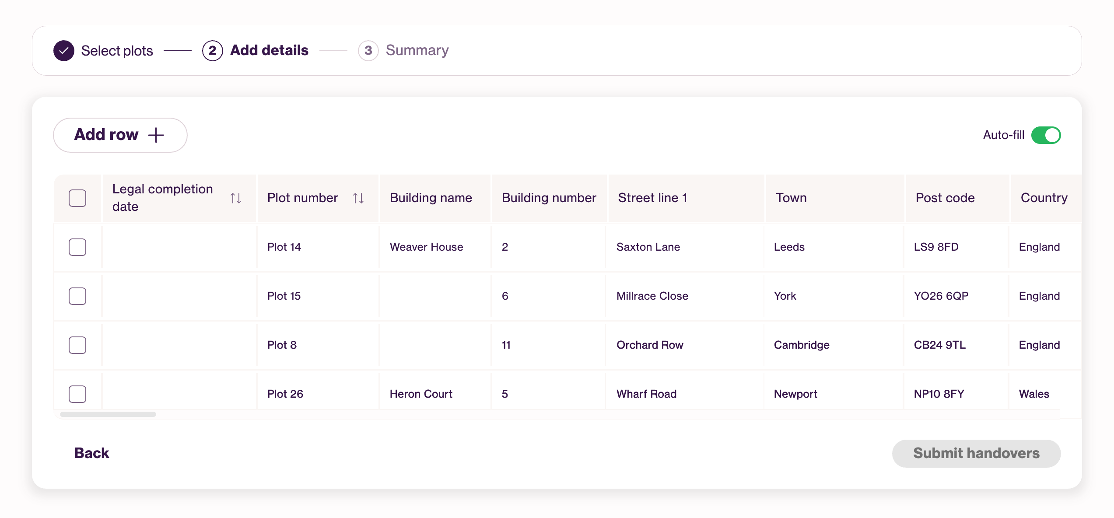Click the York town cell
The height and width of the screenshot is (518, 1114).
click(x=834, y=296)
